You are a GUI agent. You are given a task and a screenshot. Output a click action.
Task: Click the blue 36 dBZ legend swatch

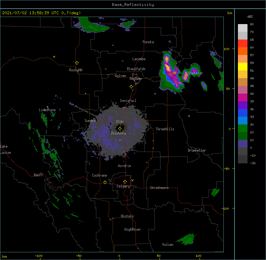click(x=243, y=113)
